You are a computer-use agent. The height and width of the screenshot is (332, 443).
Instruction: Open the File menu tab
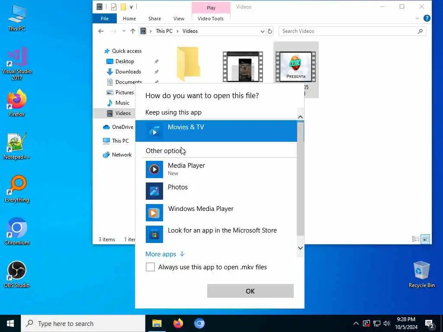pos(105,19)
